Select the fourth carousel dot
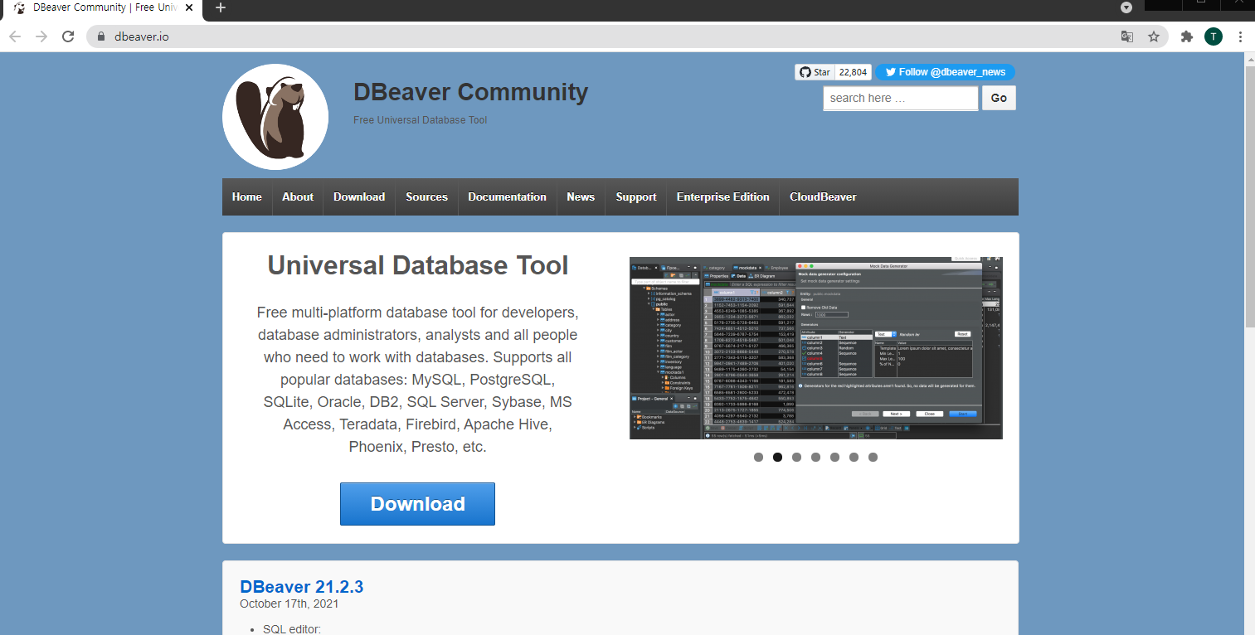Screen dimensions: 1255x635 (x=815, y=457)
